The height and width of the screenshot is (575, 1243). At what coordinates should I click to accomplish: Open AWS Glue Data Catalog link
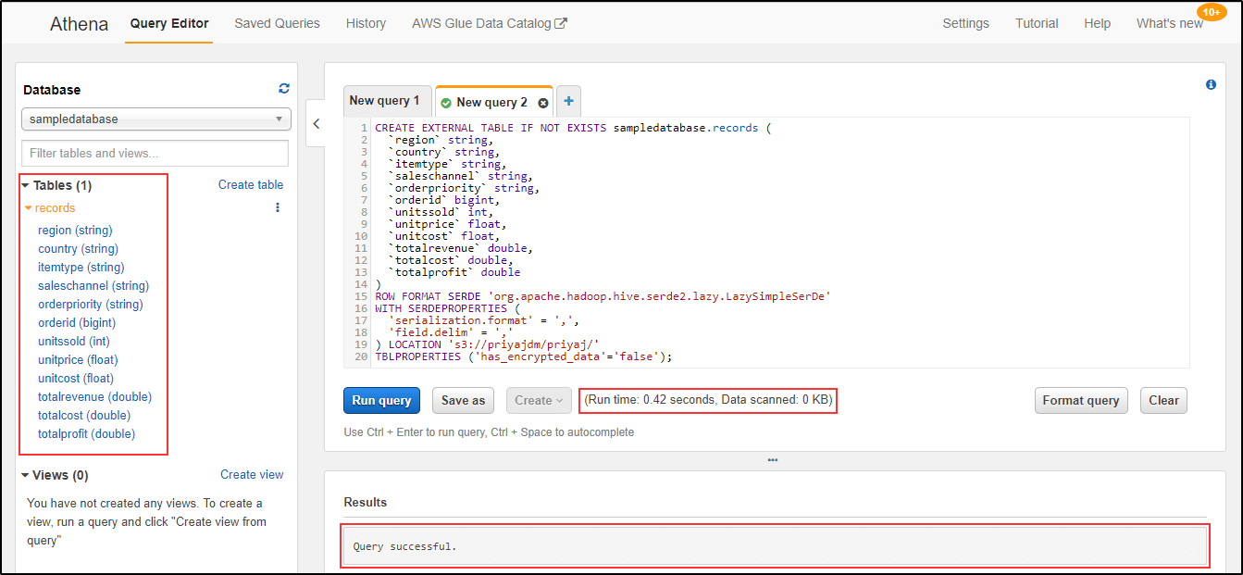(x=490, y=23)
